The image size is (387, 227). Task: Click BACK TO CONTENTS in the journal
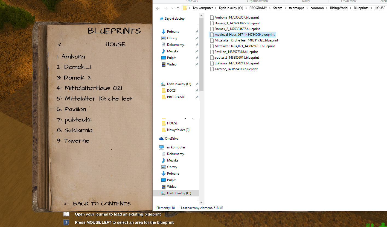tap(101, 204)
